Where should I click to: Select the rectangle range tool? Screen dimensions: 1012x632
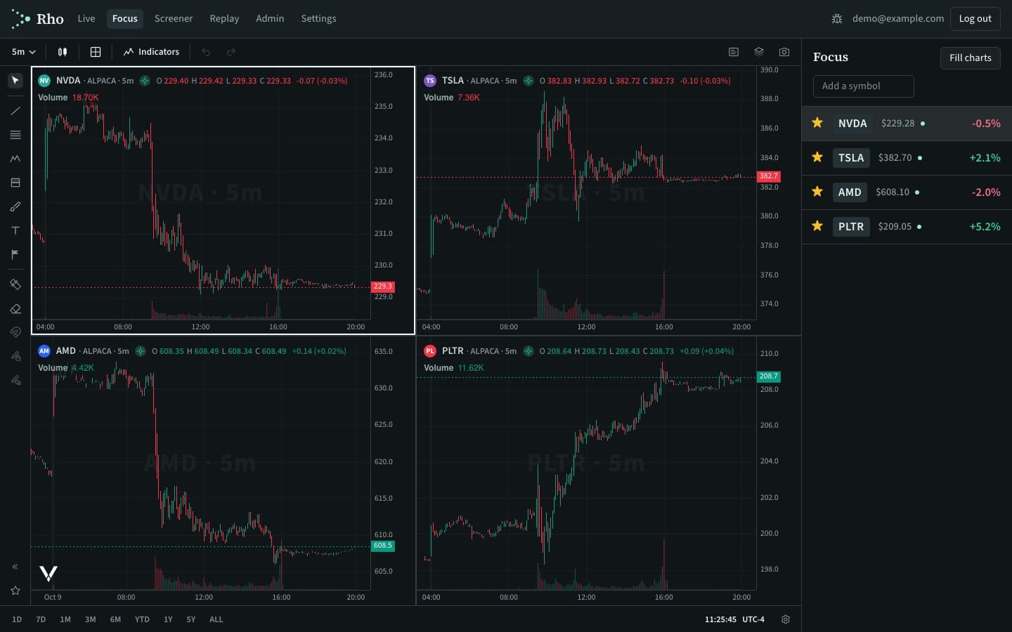coord(15,183)
